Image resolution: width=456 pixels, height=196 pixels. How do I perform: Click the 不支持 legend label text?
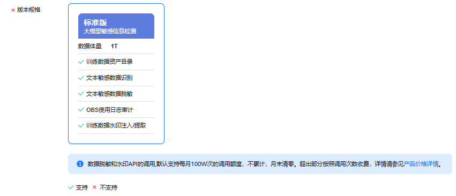click(x=108, y=187)
